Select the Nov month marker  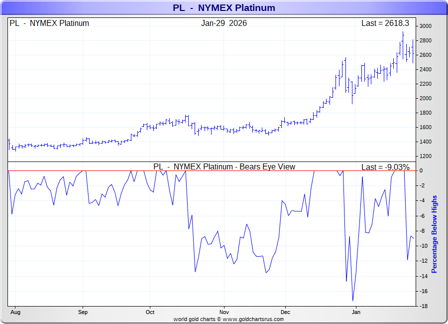(224, 312)
